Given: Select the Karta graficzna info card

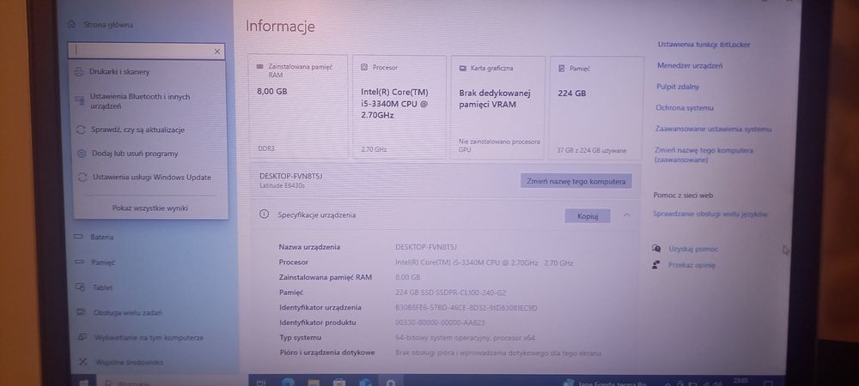Looking at the screenshot, I should pos(498,108).
